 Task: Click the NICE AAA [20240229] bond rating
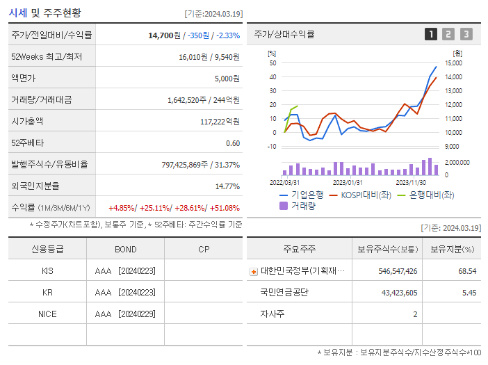(125, 314)
